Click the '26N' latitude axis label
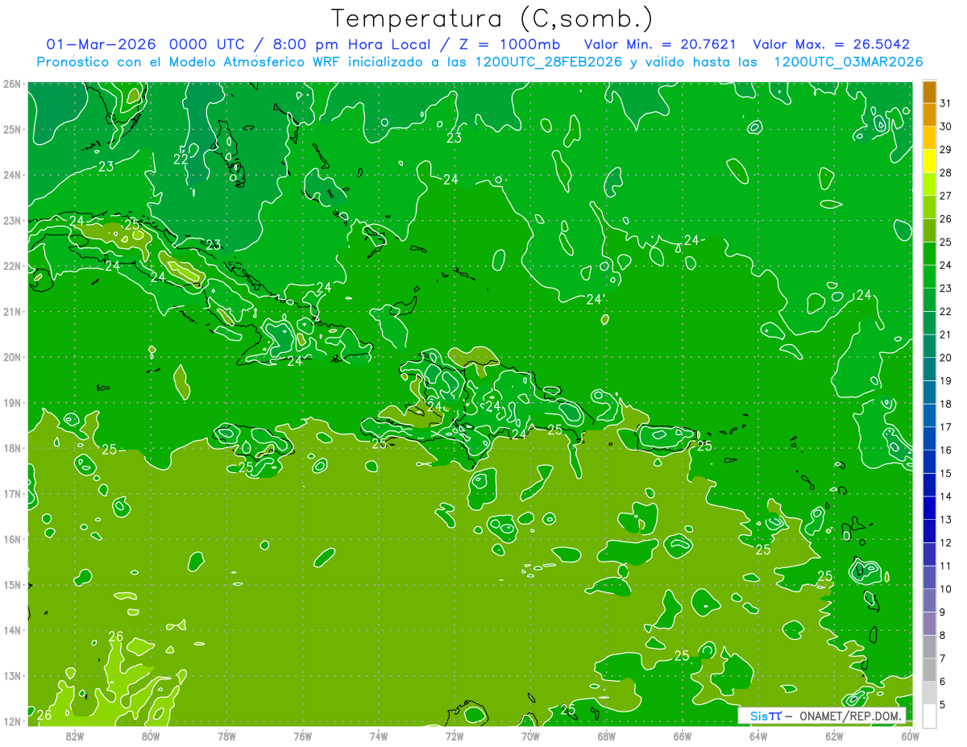The image size is (967, 747). click(x=12, y=84)
